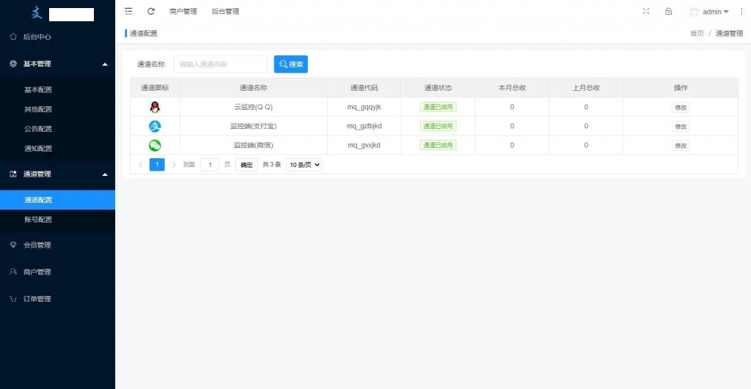This screenshot has height=389, width=751.
Task: Open 账号配置 in the sidebar
Action: point(38,220)
